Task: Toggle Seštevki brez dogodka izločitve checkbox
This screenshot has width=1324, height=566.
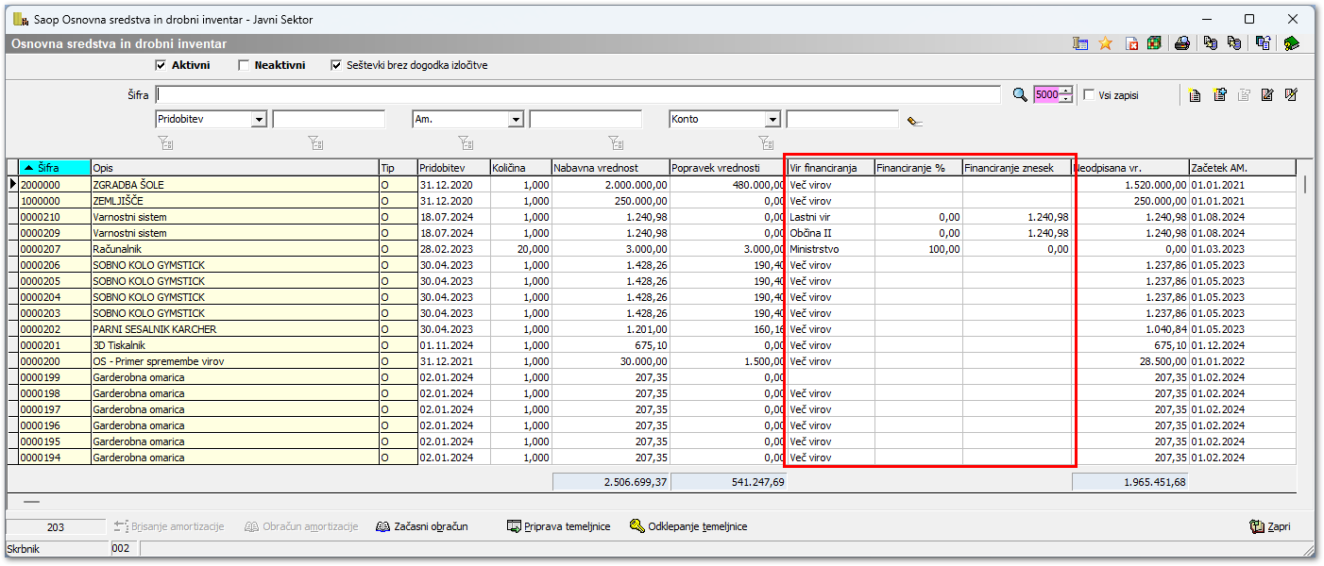Action: point(336,65)
